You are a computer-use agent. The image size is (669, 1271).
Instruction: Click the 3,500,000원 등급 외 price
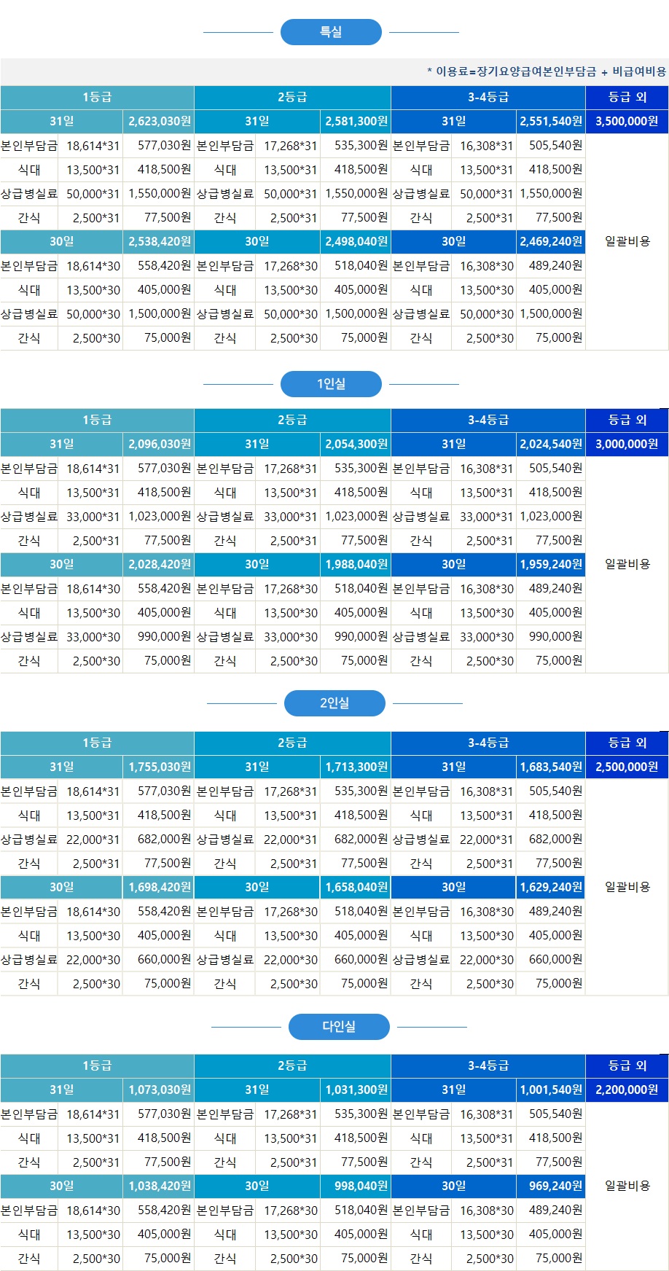click(627, 121)
